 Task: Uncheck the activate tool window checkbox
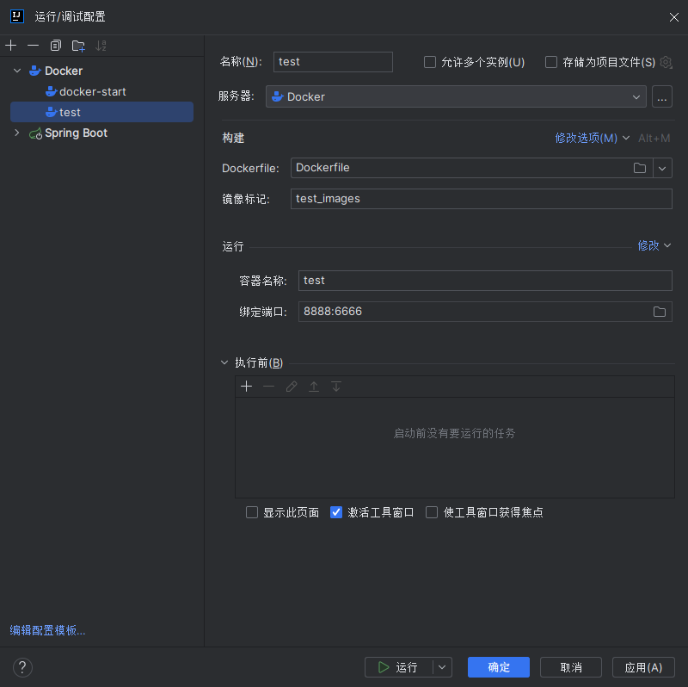[336, 512]
